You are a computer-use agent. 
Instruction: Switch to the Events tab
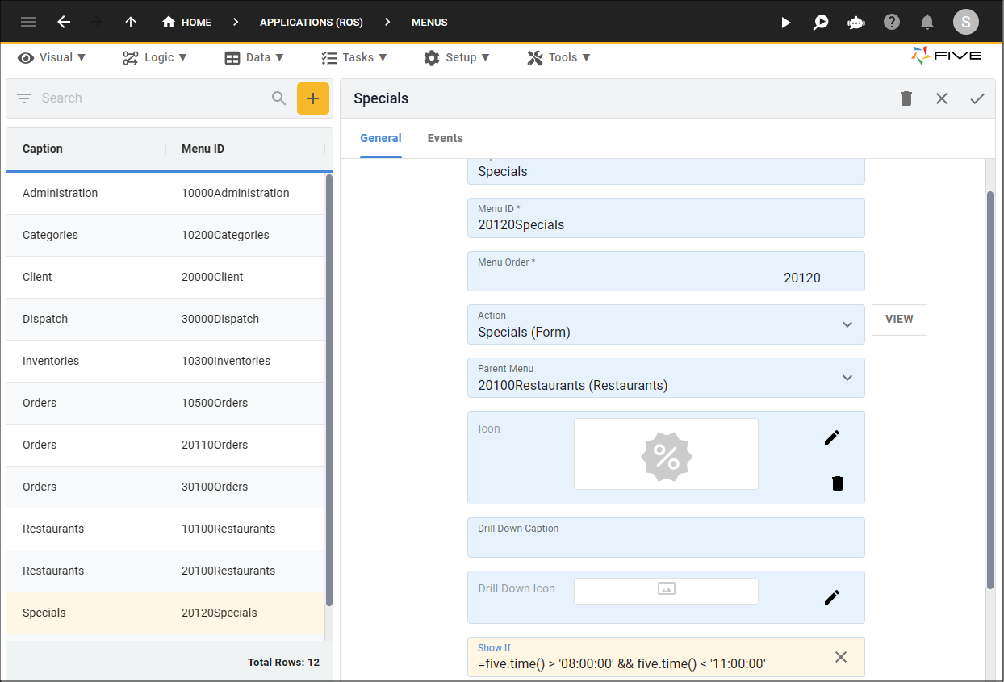coord(445,138)
